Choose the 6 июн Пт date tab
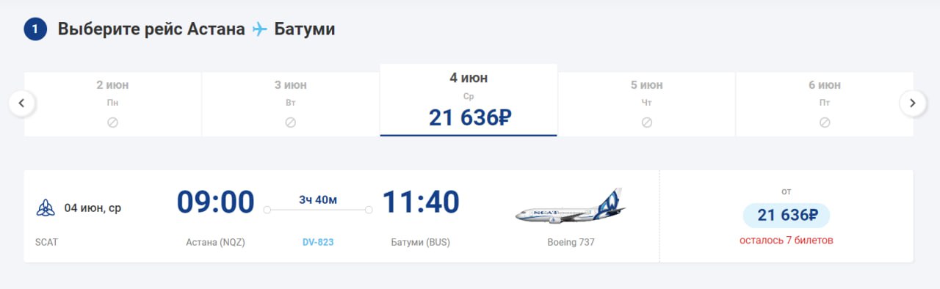 pyautogui.click(x=824, y=103)
